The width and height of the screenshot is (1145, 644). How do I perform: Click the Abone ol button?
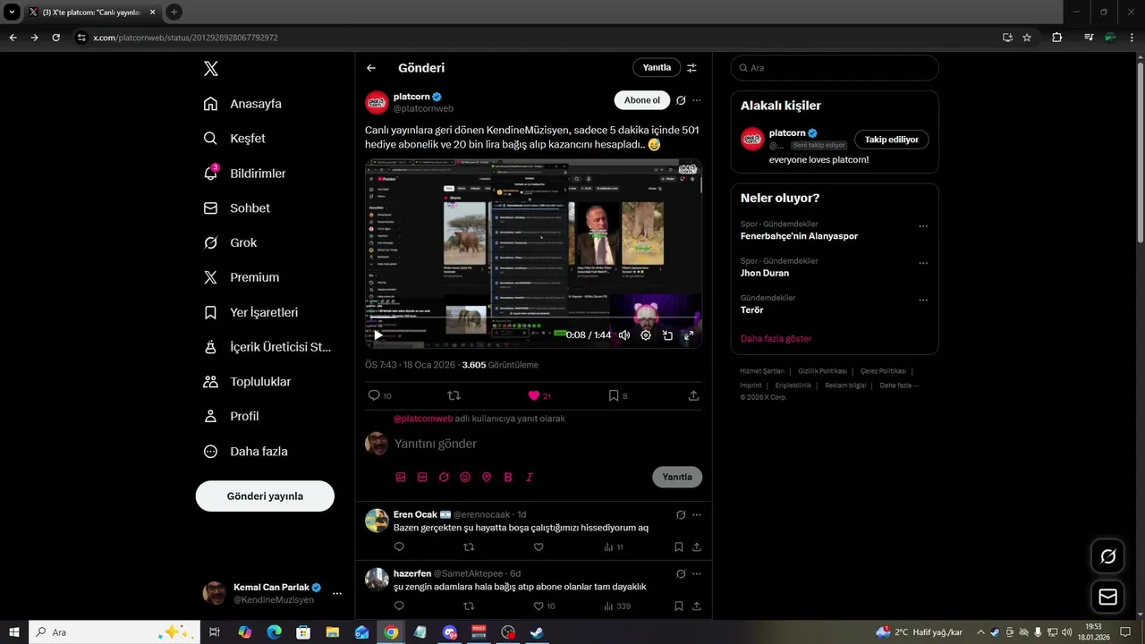pyautogui.click(x=642, y=100)
